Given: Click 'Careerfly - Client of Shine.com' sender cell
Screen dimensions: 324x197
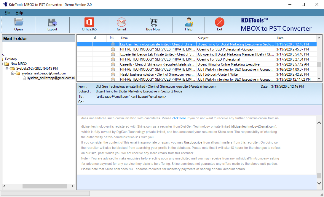Looking at the screenshot, I should point(157,64).
